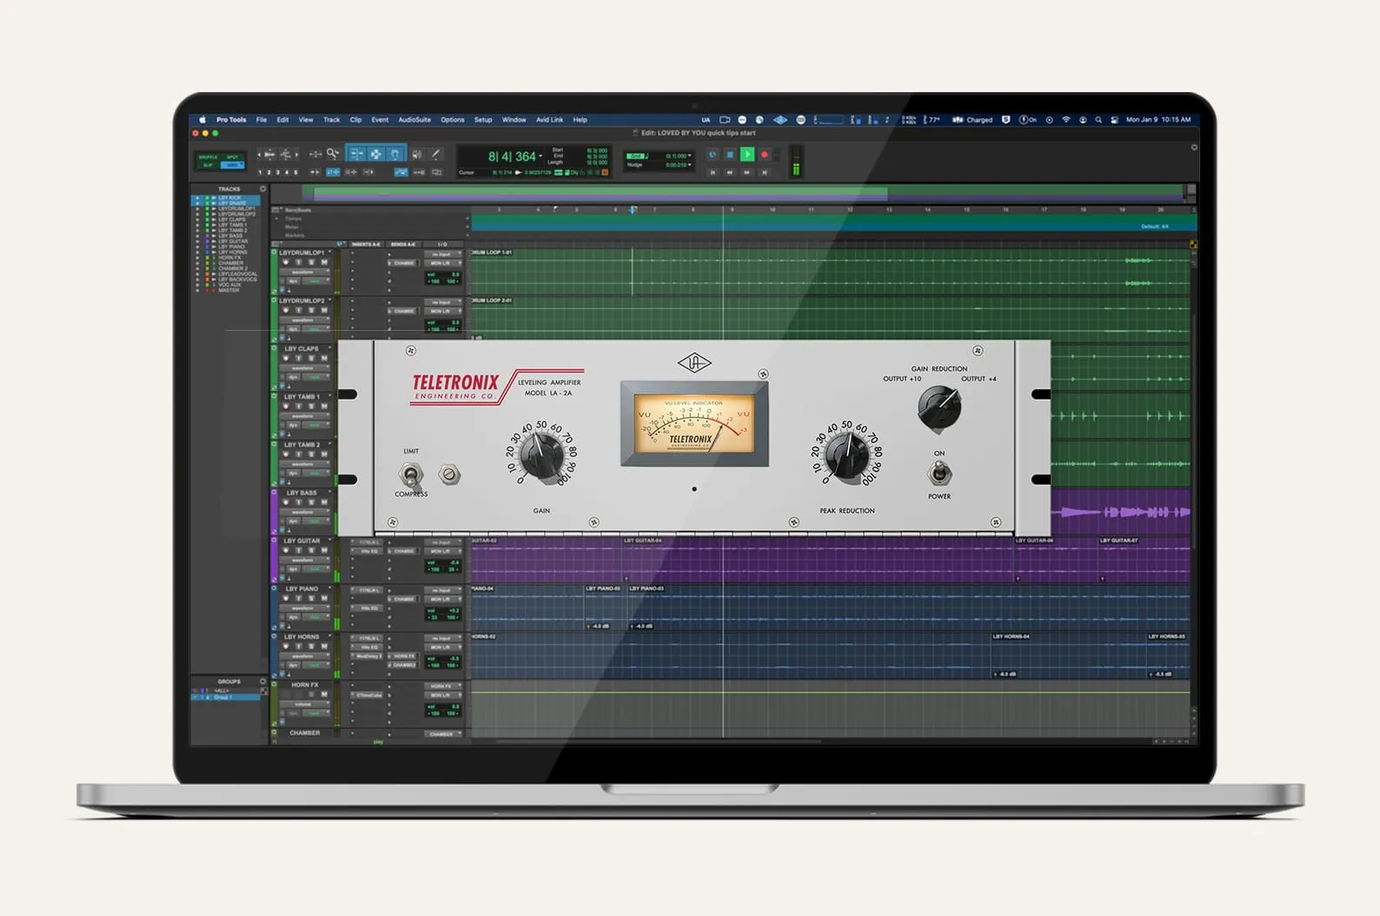
Task: Select the Grabber hand tool
Action: click(395, 154)
